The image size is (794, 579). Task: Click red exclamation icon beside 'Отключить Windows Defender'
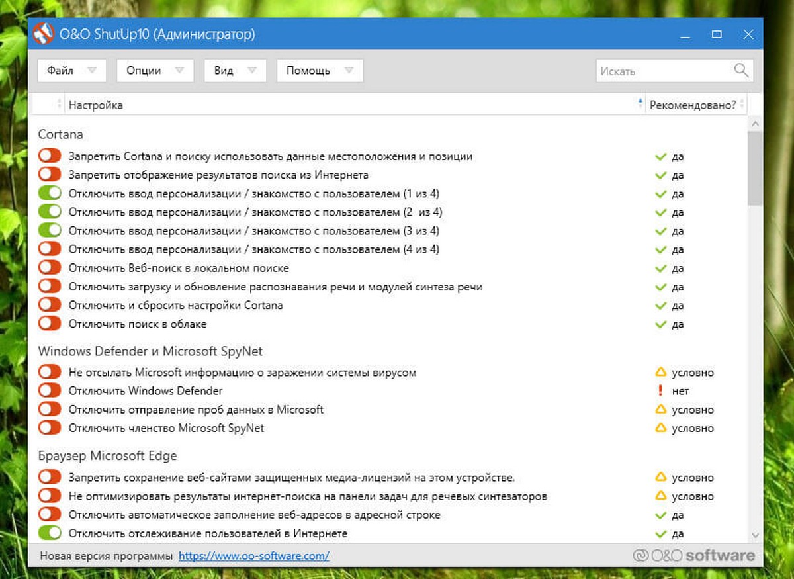point(660,391)
